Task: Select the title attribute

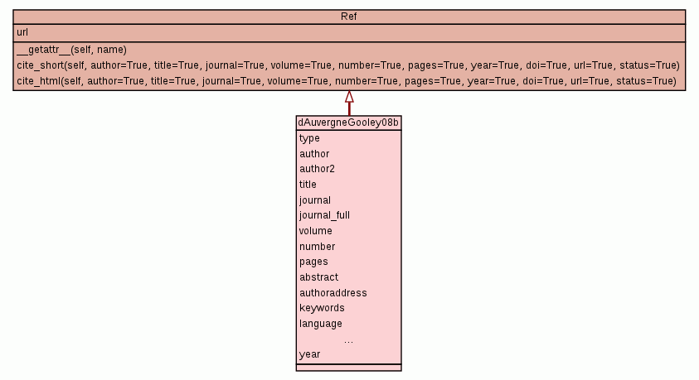Action: coord(308,185)
